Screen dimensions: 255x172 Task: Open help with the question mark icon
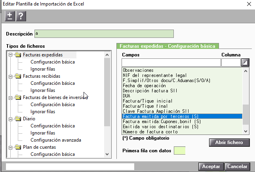(21, 16)
